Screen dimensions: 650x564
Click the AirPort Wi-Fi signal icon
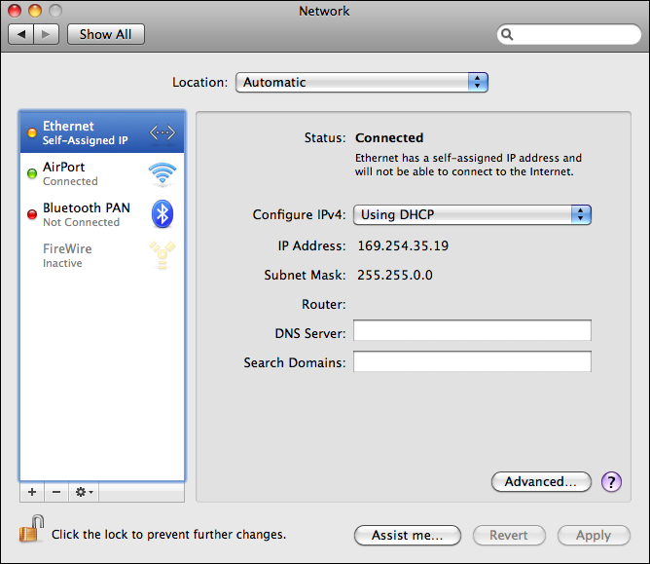(x=162, y=173)
